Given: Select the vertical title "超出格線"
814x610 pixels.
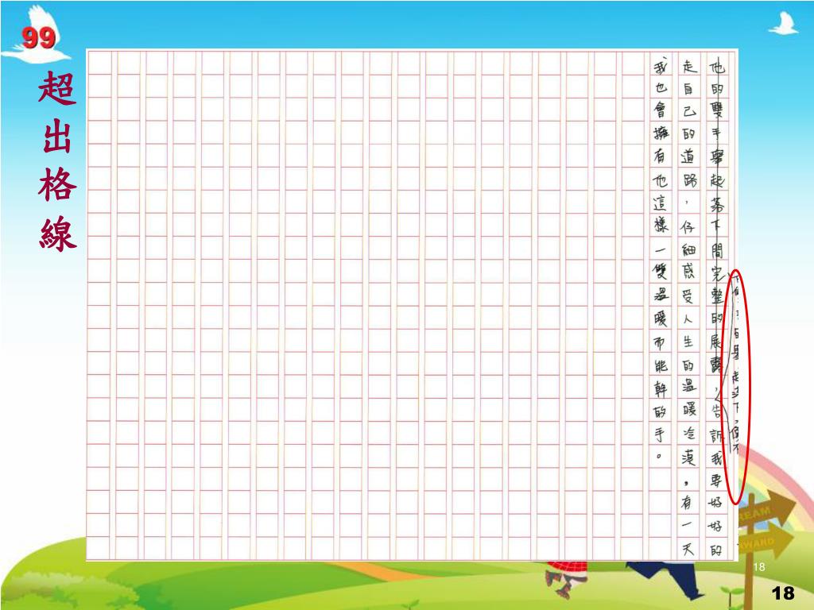Looking at the screenshot, I should click(x=57, y=160).
